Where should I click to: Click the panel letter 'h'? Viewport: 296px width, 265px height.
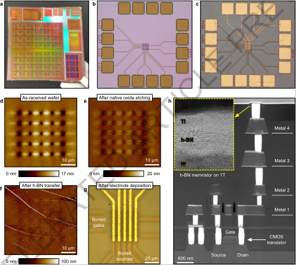(170, 101)
